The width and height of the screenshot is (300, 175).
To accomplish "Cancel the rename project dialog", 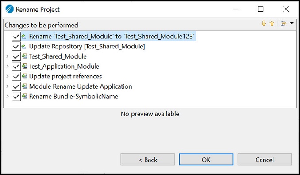I will (x=265, y=160).
